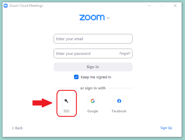Click the SSO key icon
Image resolution: width=185 pixels, height=140 pixels.
(66, 101)
